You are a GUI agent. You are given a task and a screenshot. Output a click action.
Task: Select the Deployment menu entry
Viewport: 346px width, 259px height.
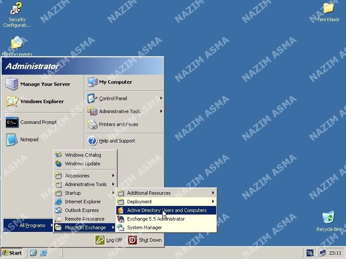[x=166, y=202]
